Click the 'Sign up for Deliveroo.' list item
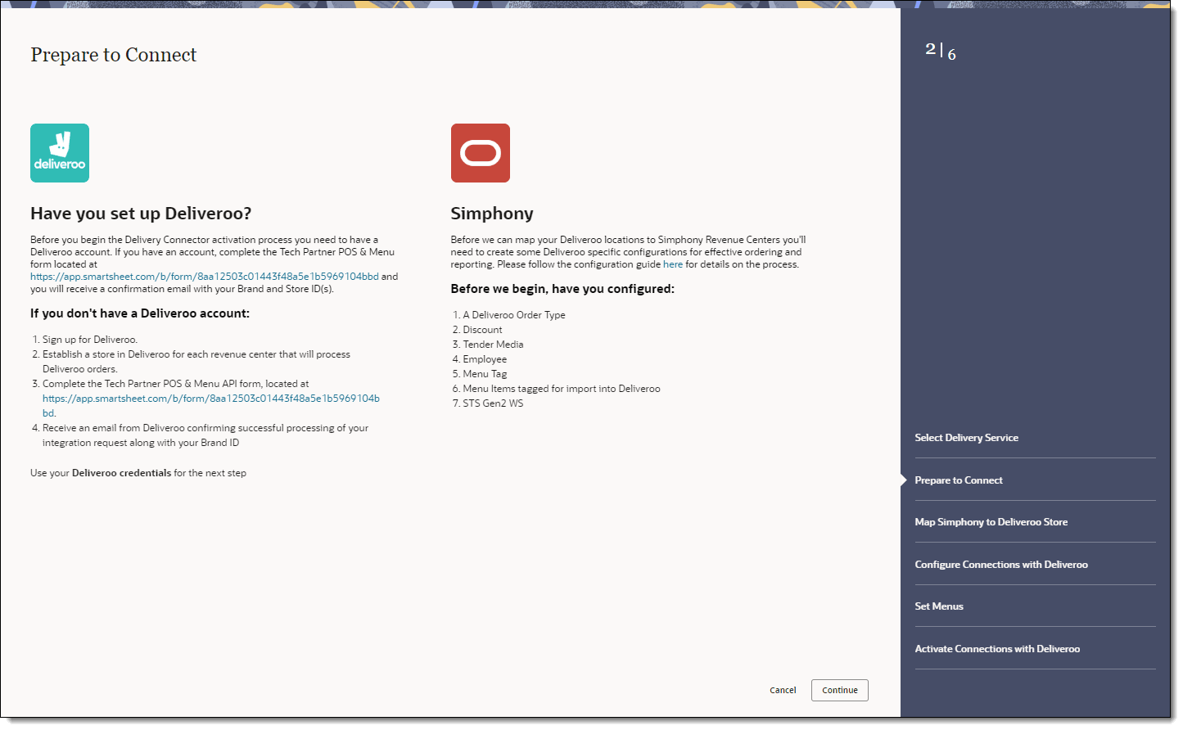The height and width of the screenshot is (730, 1183). tap(90, 340)
